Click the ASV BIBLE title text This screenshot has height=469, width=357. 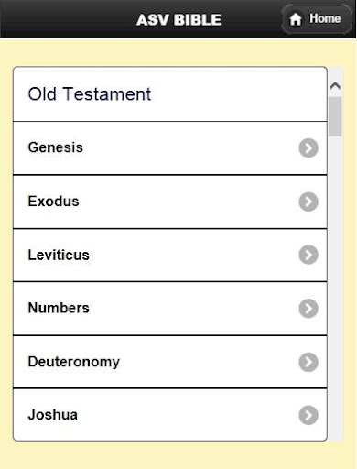[178, 20]
